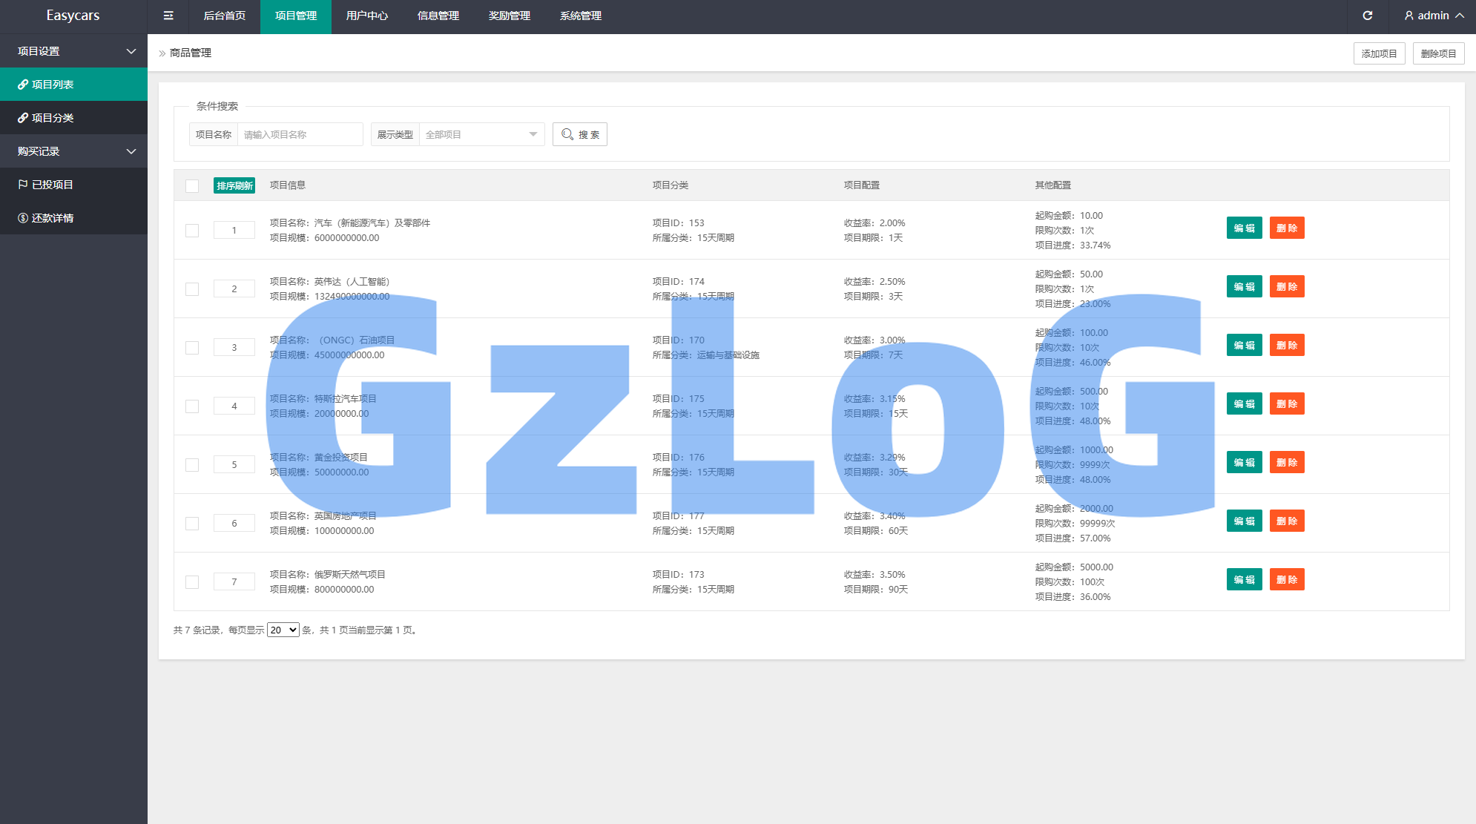Open 项目分类 link icon in sidebar
Screen dimensions: 1476x824
pos(23,118)
